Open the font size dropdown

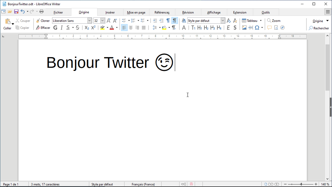(x=103, y=21)
